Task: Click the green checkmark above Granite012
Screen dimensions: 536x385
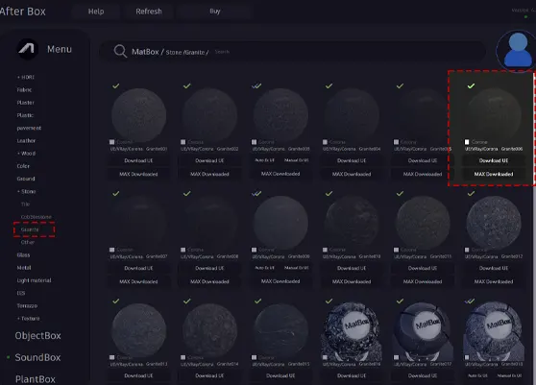Action: point(471,193)
